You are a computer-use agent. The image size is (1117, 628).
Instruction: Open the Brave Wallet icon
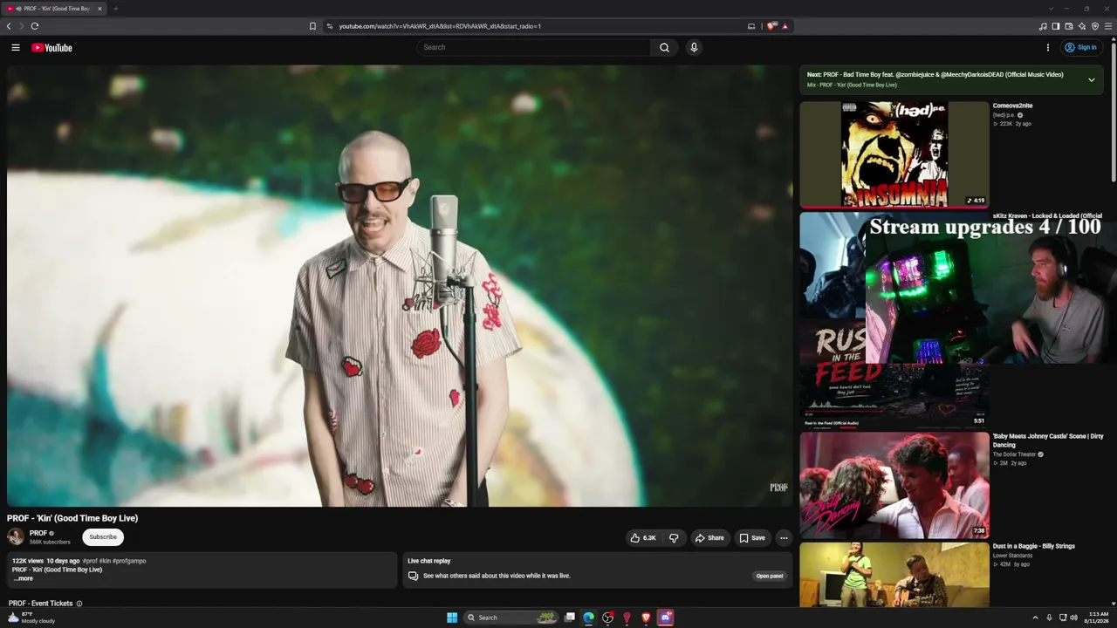point(1069,26)
